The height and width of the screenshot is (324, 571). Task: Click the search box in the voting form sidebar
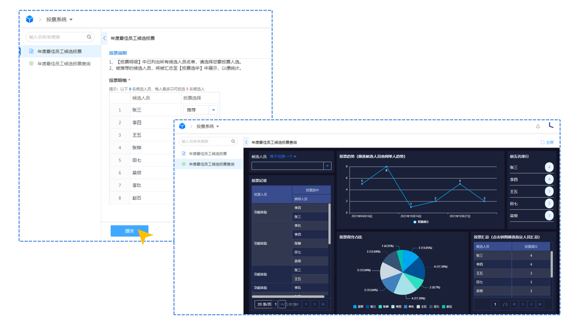(56, 37)
